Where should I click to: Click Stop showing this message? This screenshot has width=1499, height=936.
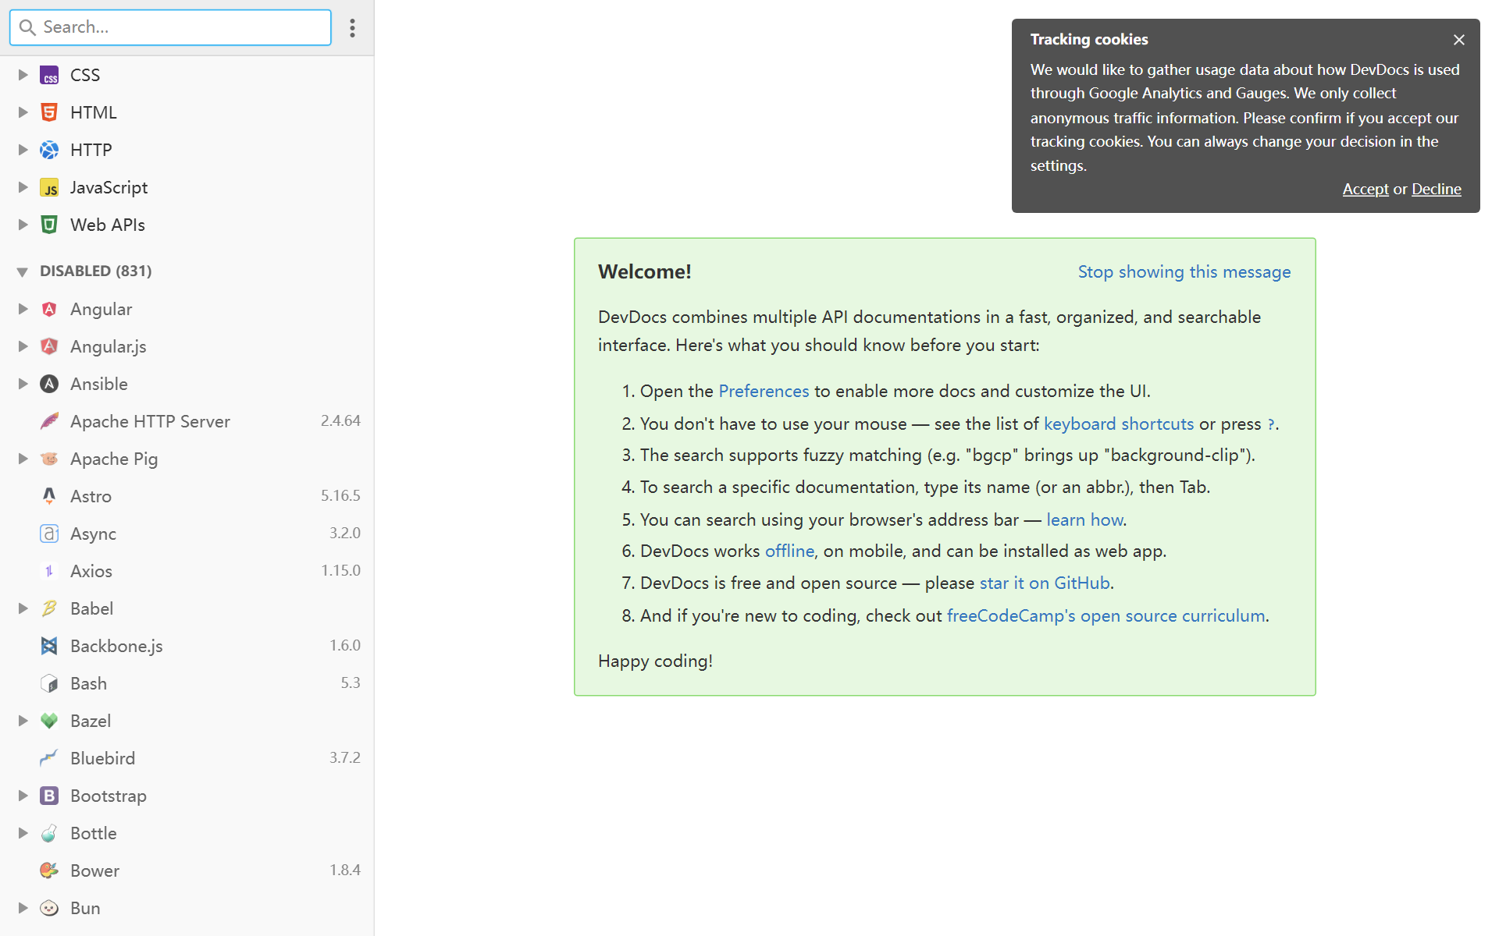[x=1184, y=271]
